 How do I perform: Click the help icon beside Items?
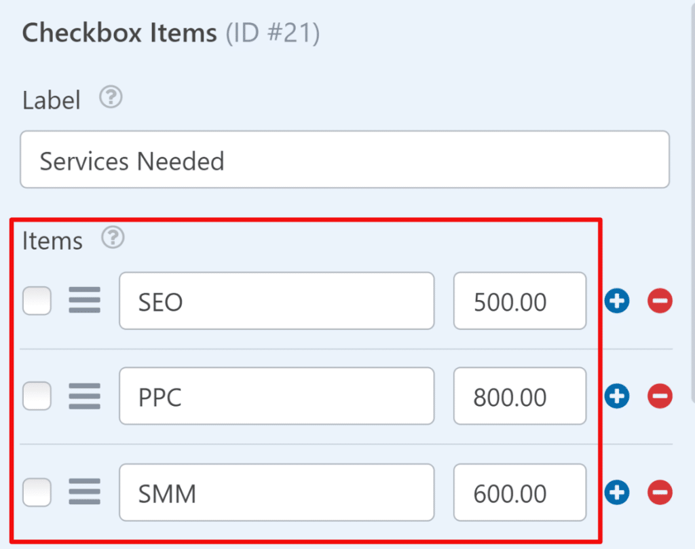113,238
